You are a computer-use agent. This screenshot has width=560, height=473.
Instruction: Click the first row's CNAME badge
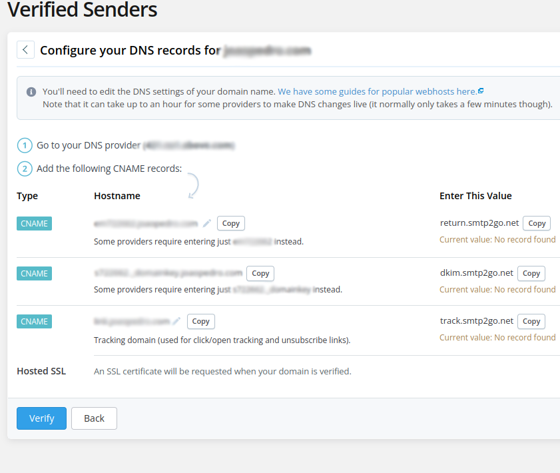(x=34, y=223)
